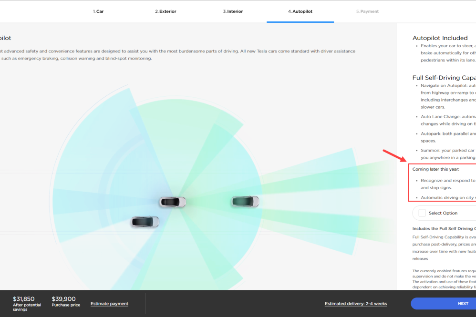Click the red arrow annotation
Image resolution: width=476 pixels, height=317 pixels.
pos(394,156)
